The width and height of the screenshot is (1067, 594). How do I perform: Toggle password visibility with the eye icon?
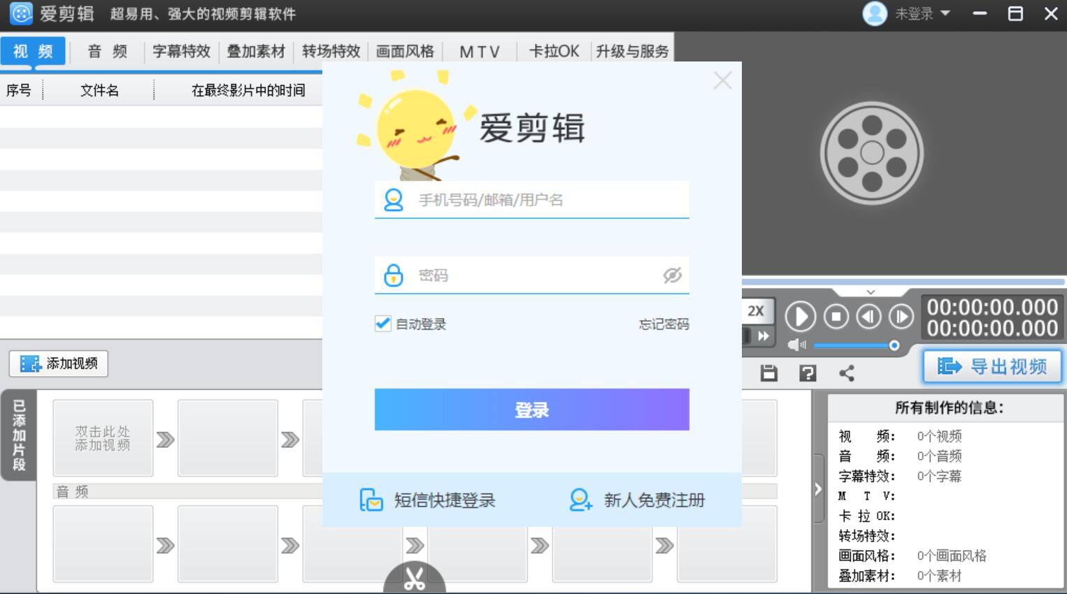click(671, 275)
